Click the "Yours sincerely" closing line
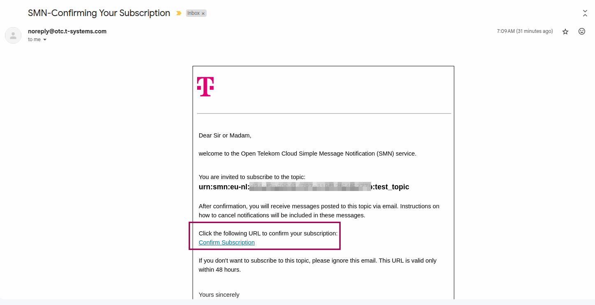The image size is (595, 305). coord(219,295)
